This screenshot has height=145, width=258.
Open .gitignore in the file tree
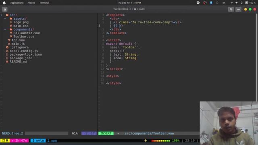coord(19,48)
